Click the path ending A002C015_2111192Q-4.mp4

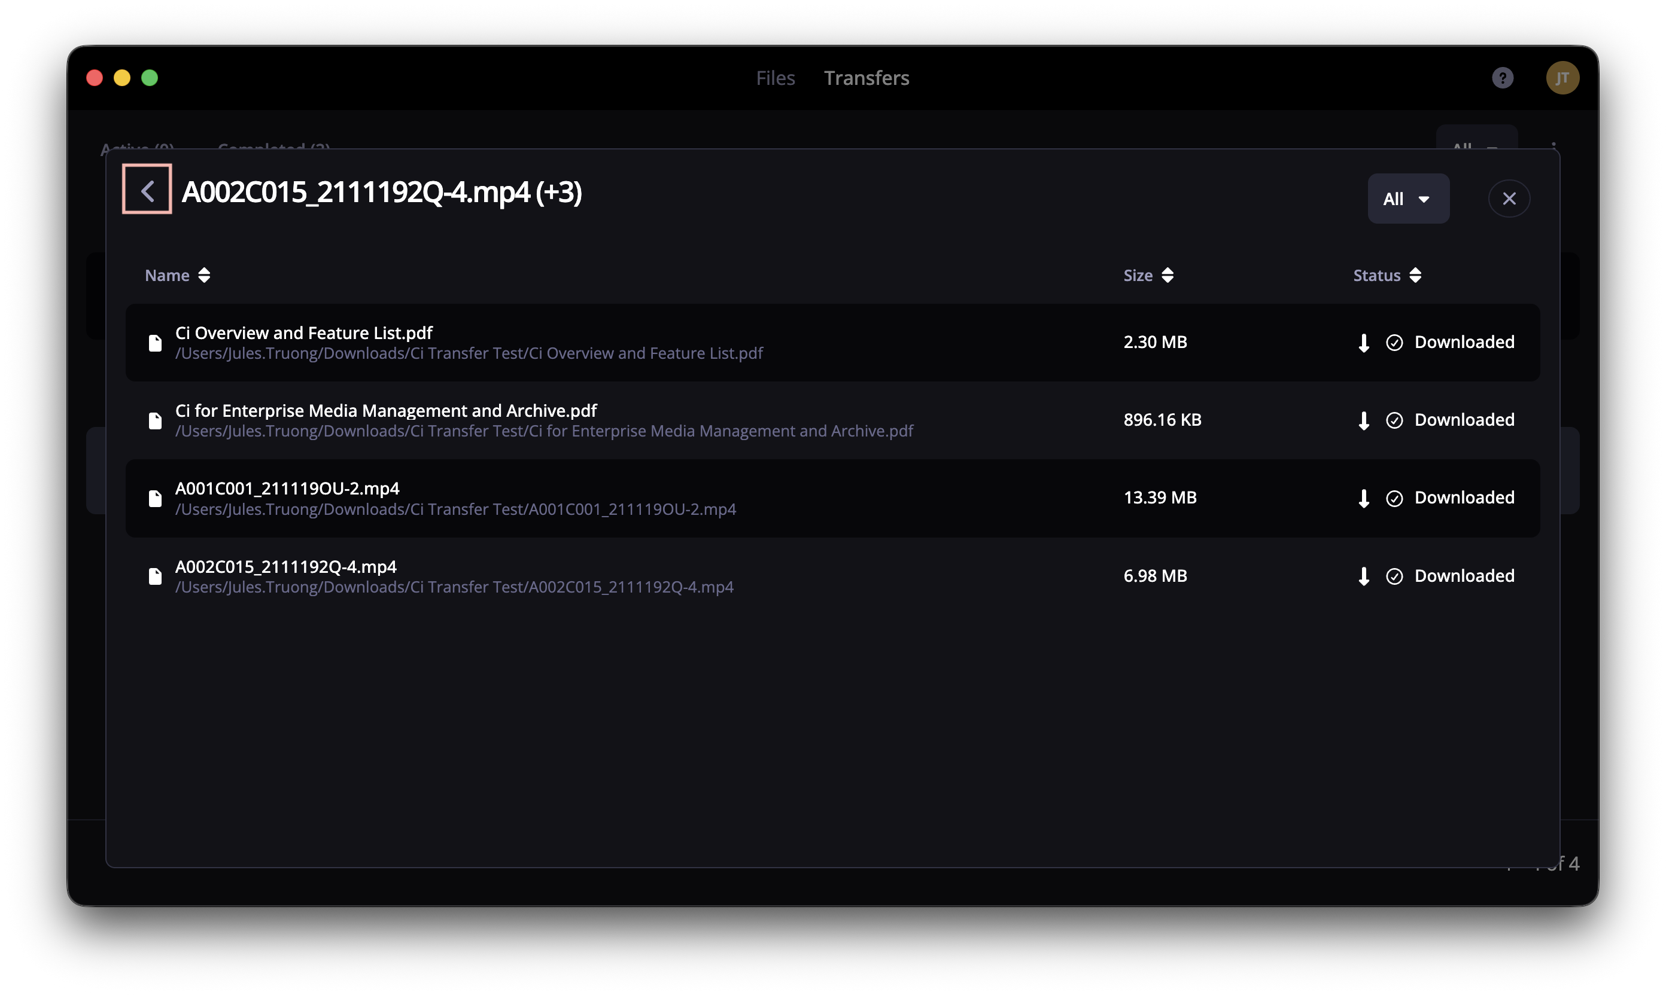pyautogui.click(x=454, y=587)
